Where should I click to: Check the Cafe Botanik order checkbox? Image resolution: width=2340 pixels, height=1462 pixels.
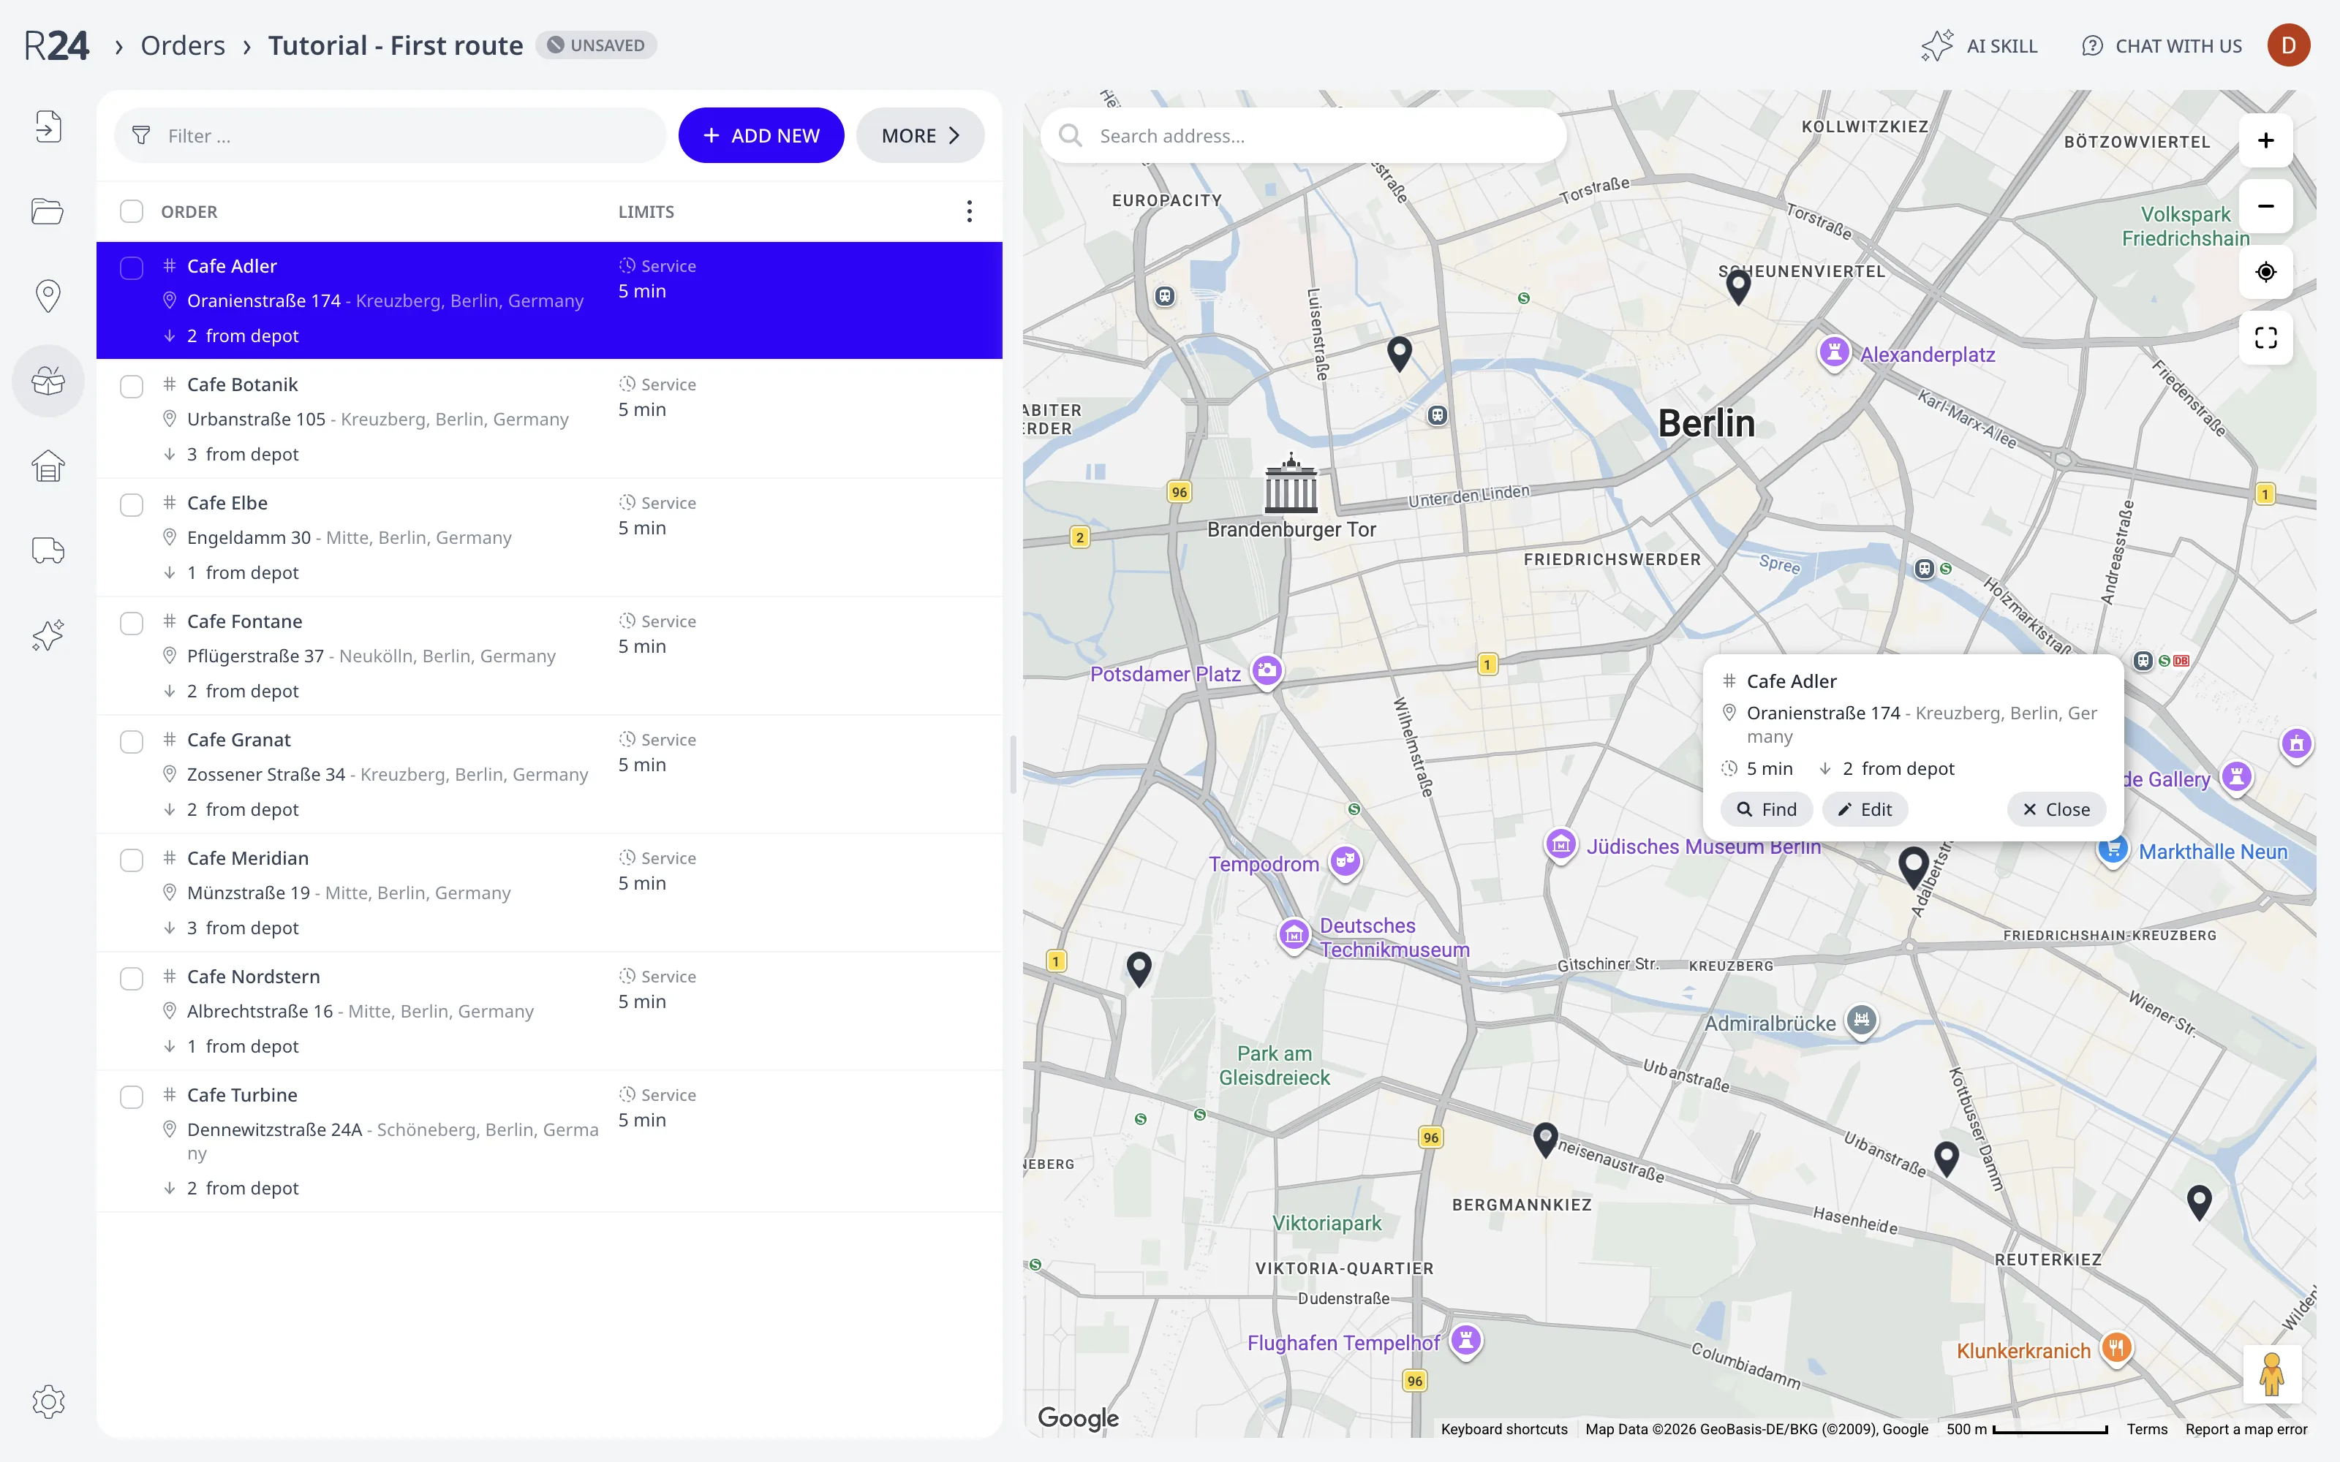click(132, 387)
